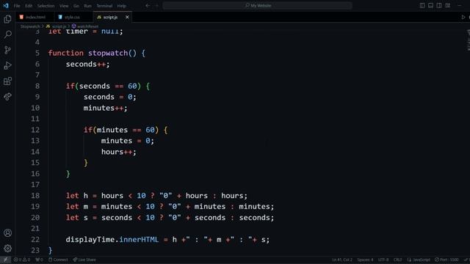Open the Go menu

tap(76, 6)
